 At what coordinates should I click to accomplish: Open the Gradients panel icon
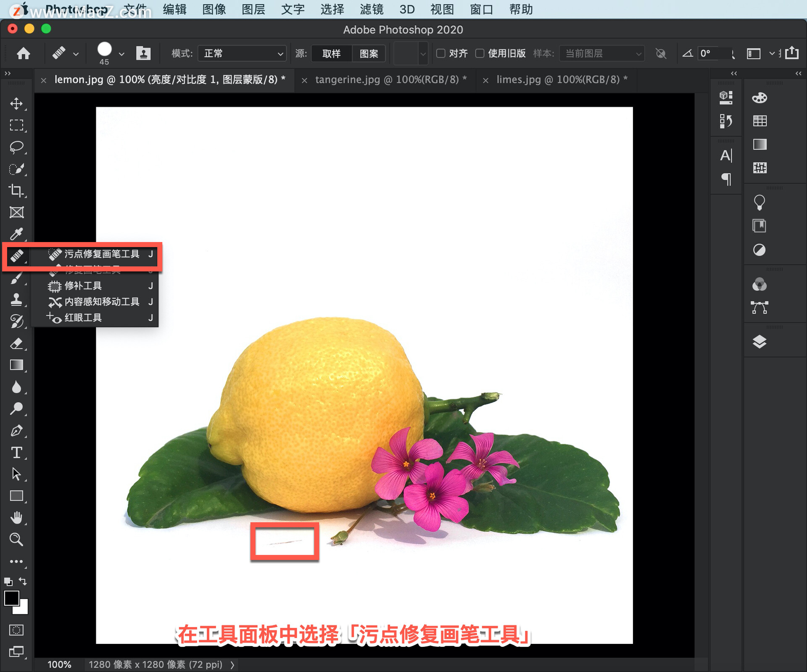pyautogui.click(x=759, y=145)
